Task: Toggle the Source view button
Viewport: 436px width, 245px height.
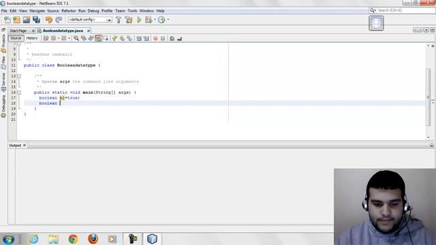Action: (x=16, y=38)
